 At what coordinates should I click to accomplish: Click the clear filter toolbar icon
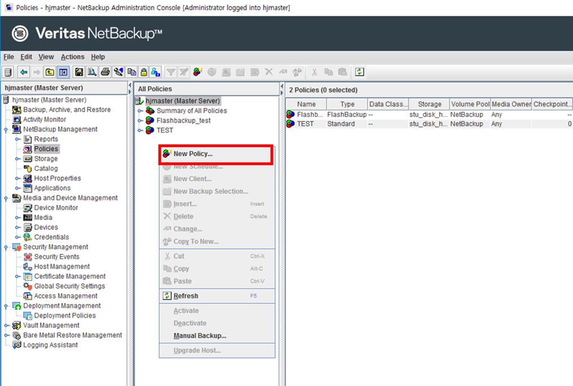click(x=184, y=72)
